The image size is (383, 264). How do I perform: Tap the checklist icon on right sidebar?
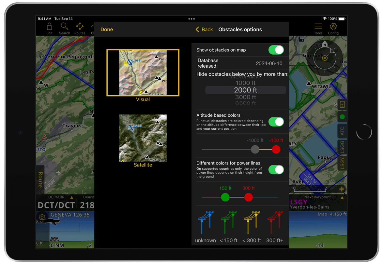342,104
